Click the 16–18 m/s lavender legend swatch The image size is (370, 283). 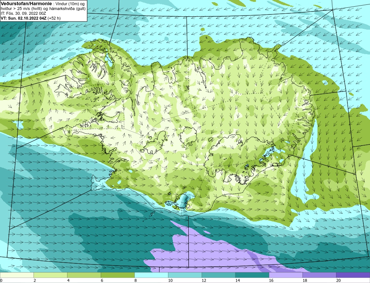(x=286, y=275)
